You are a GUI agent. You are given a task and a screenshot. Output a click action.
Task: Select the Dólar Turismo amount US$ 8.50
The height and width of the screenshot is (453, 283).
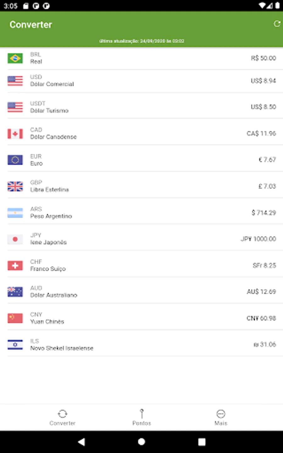click(x=263, y=107)
